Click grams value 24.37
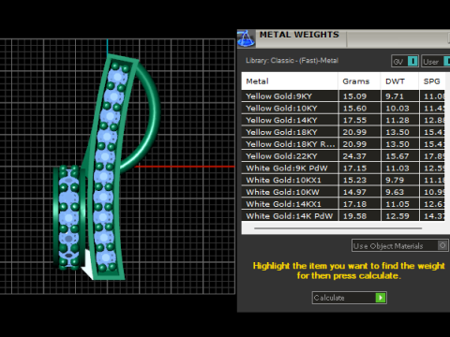Image resolution: width=450 pixels, height=337 pixels. [x=354, y=156]
